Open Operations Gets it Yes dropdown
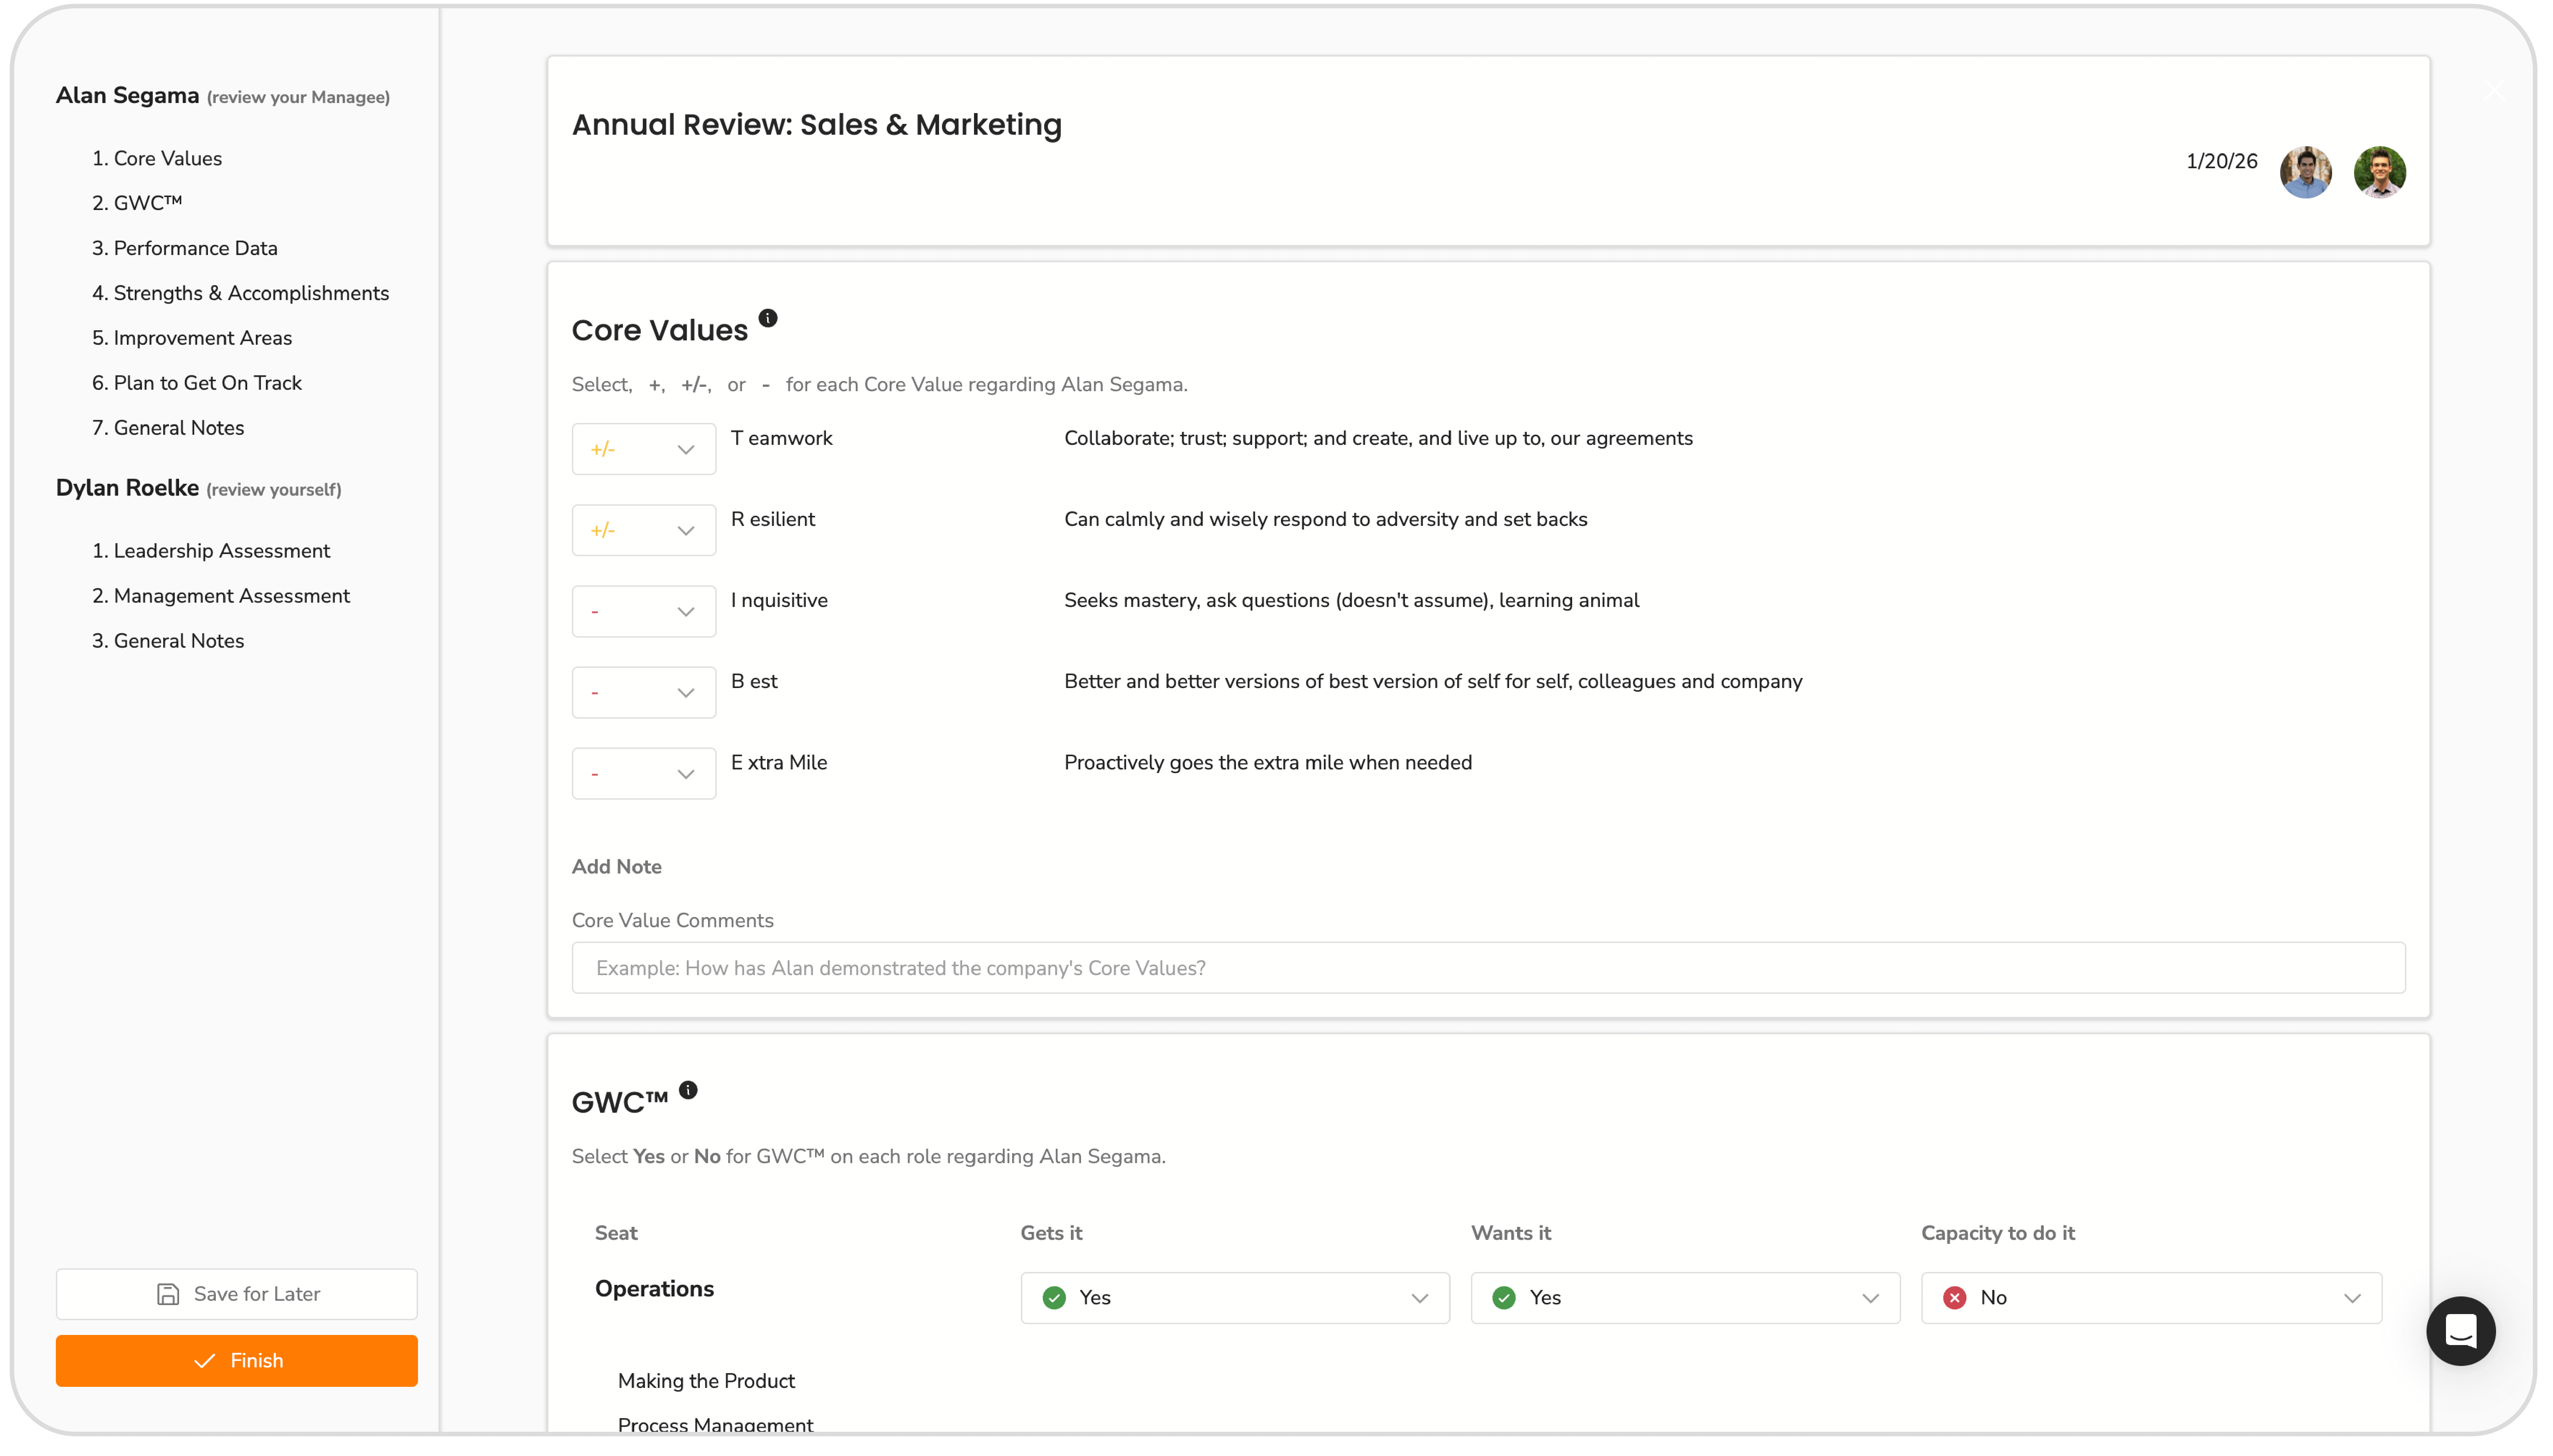Screen dimensions: 2553x1456 [x=1234, y=1297]
